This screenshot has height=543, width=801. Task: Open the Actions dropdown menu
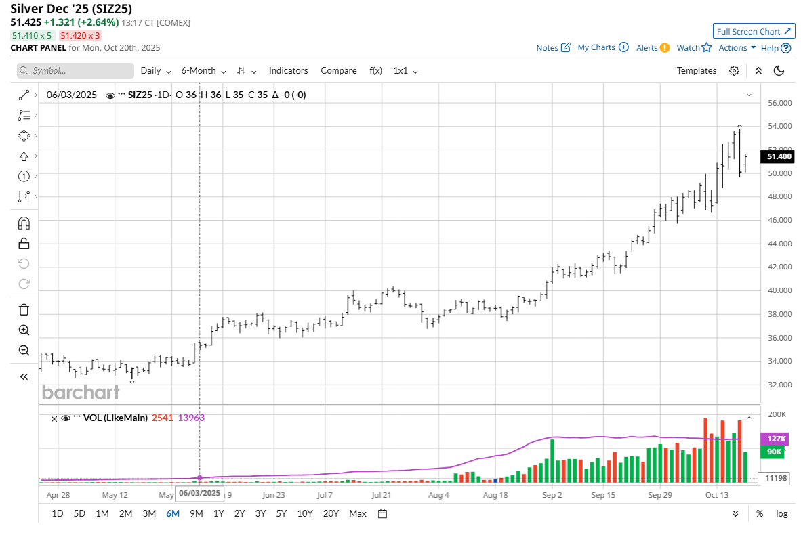[x=737, y=47]
